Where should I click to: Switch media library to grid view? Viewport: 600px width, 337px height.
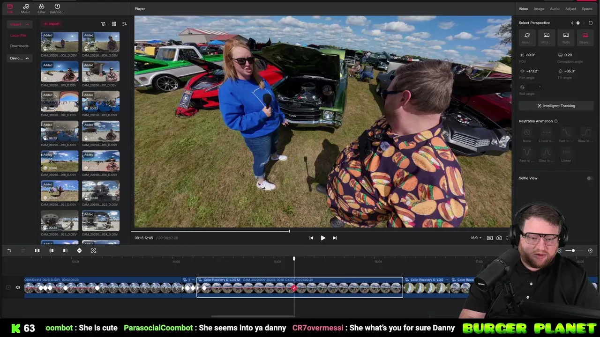click(x=114, y=24)
